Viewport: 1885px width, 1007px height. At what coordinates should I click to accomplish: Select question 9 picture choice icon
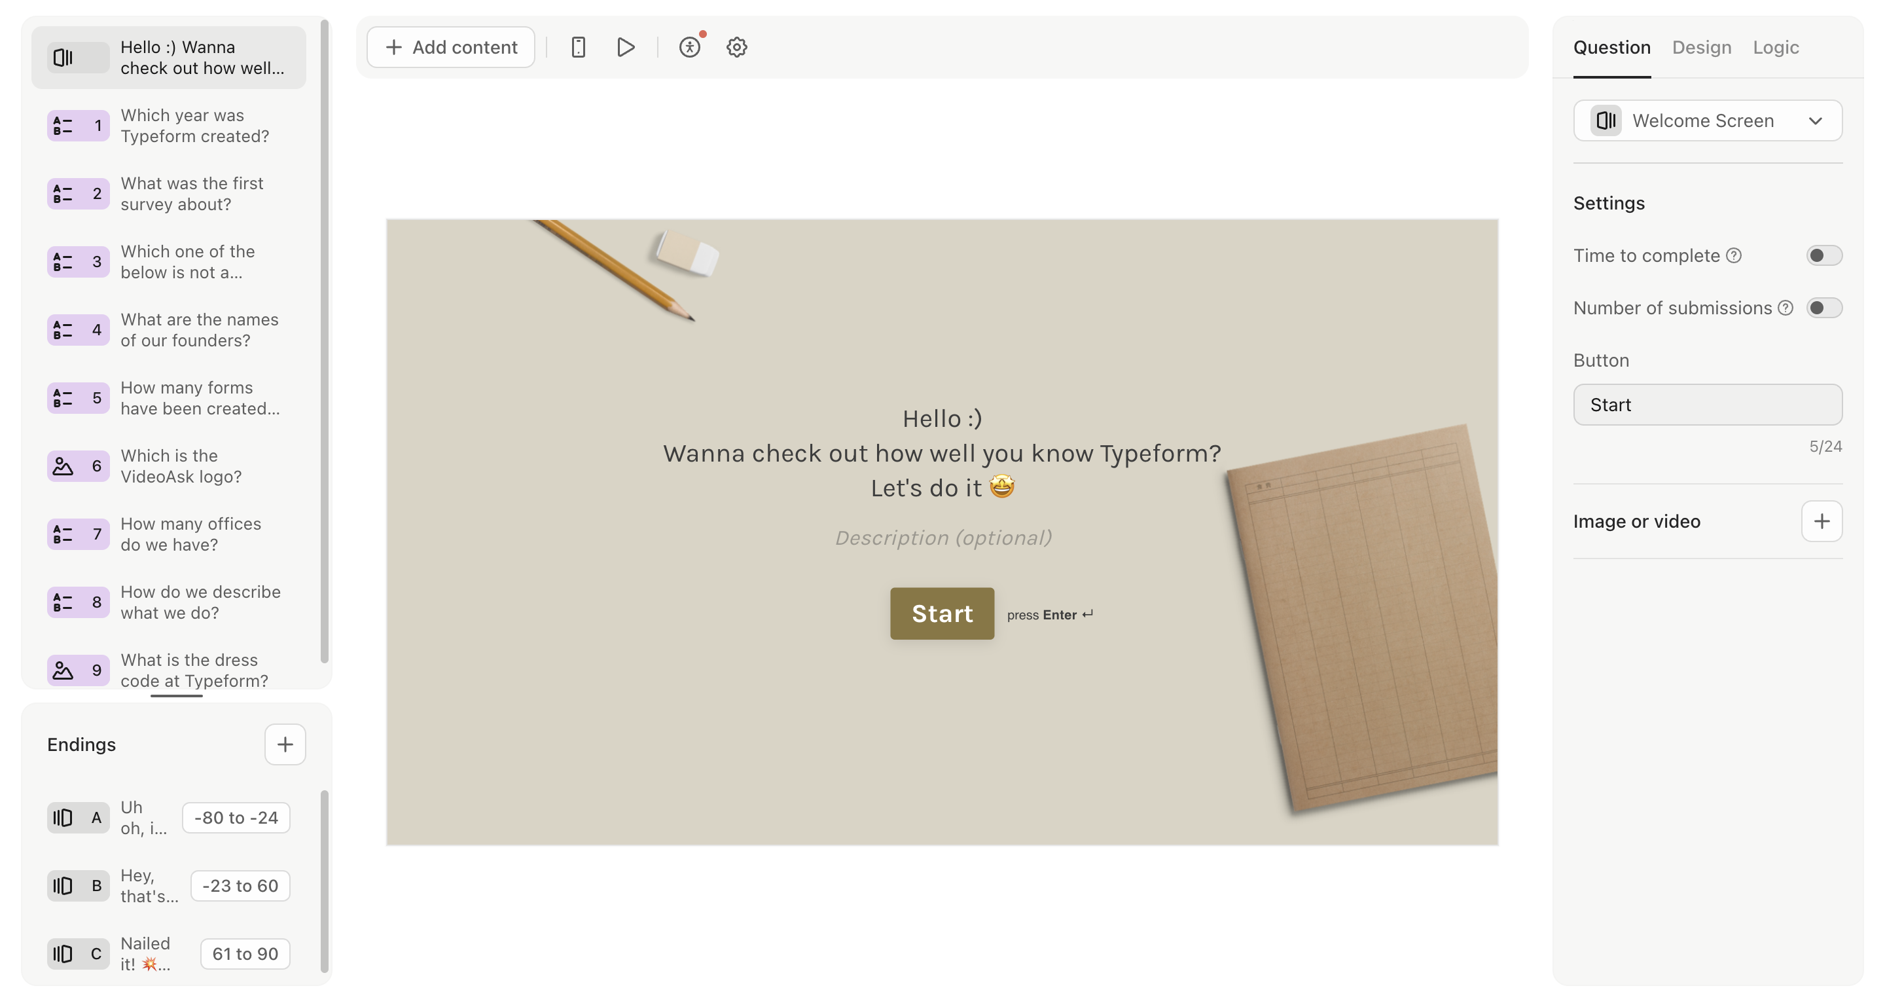click(x=79, y=670)
